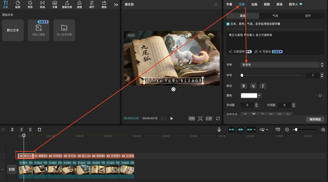Open the 模板 templates panel
This screenshot has height=182, width=328.
104,4
